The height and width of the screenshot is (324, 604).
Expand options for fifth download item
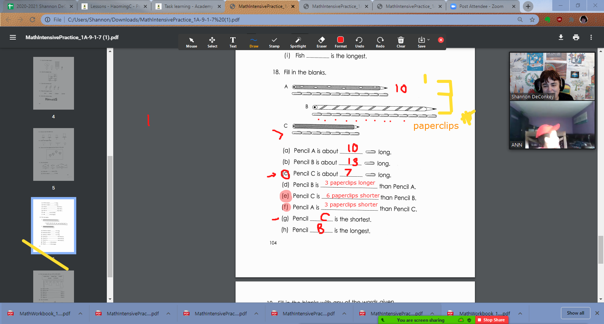(432, 313)
